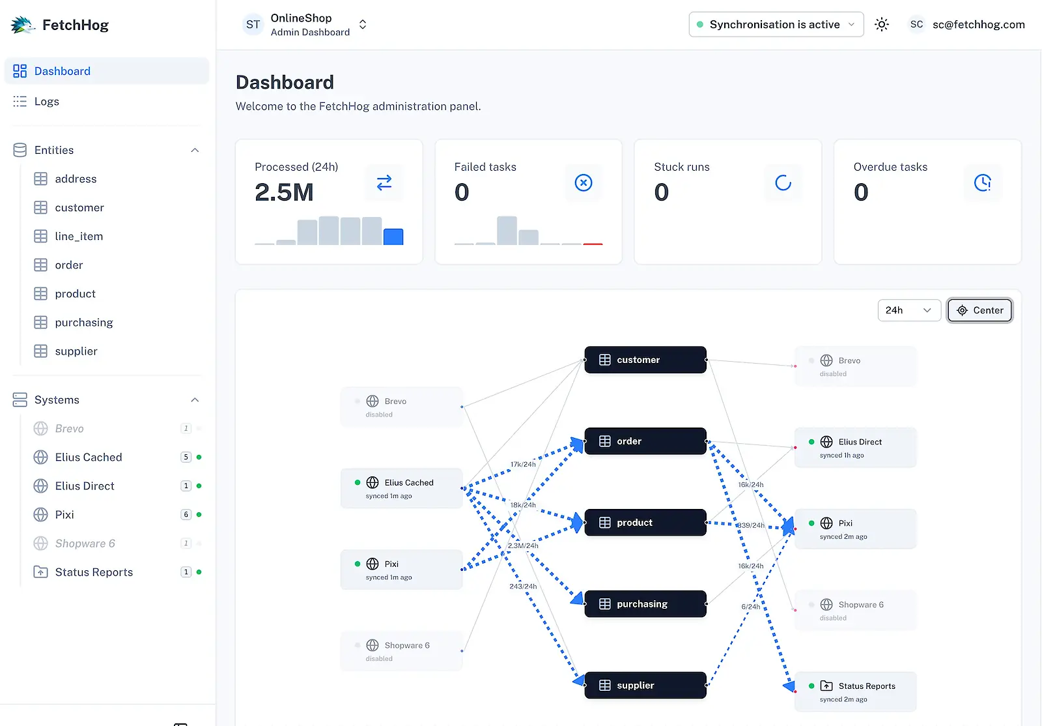This screenshot has height=726, width=1042.
Task: Click the product node in graph
Action: pos(645,523)
